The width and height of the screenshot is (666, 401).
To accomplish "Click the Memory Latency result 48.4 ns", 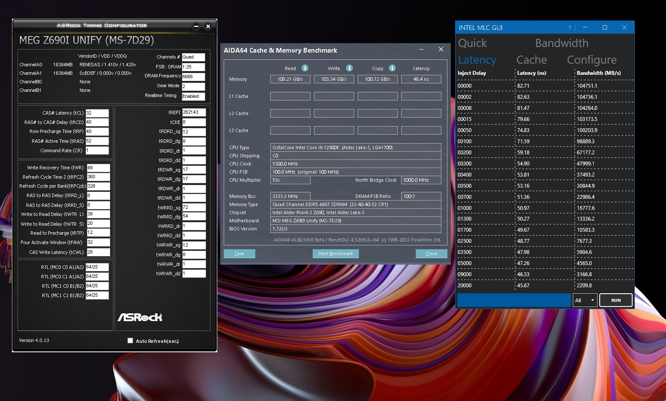I will pyautogui.click(x=421, y=79).
